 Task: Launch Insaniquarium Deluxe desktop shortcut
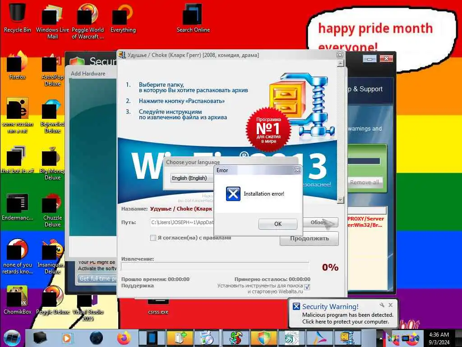click(x=52, y=257)
